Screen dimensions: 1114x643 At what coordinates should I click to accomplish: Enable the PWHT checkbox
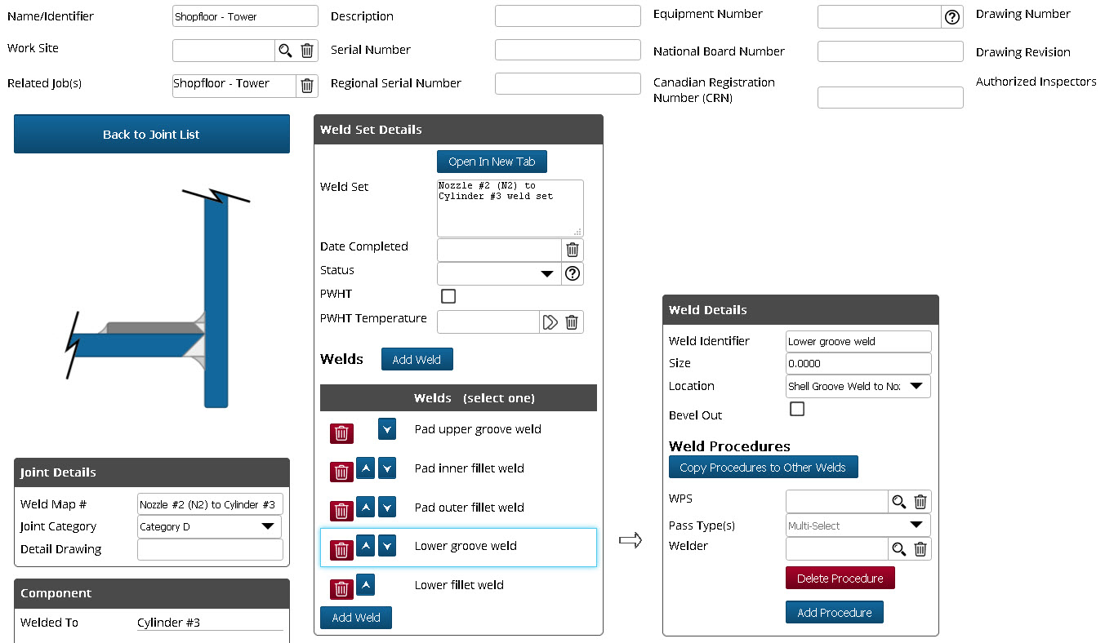pos(448,297)
